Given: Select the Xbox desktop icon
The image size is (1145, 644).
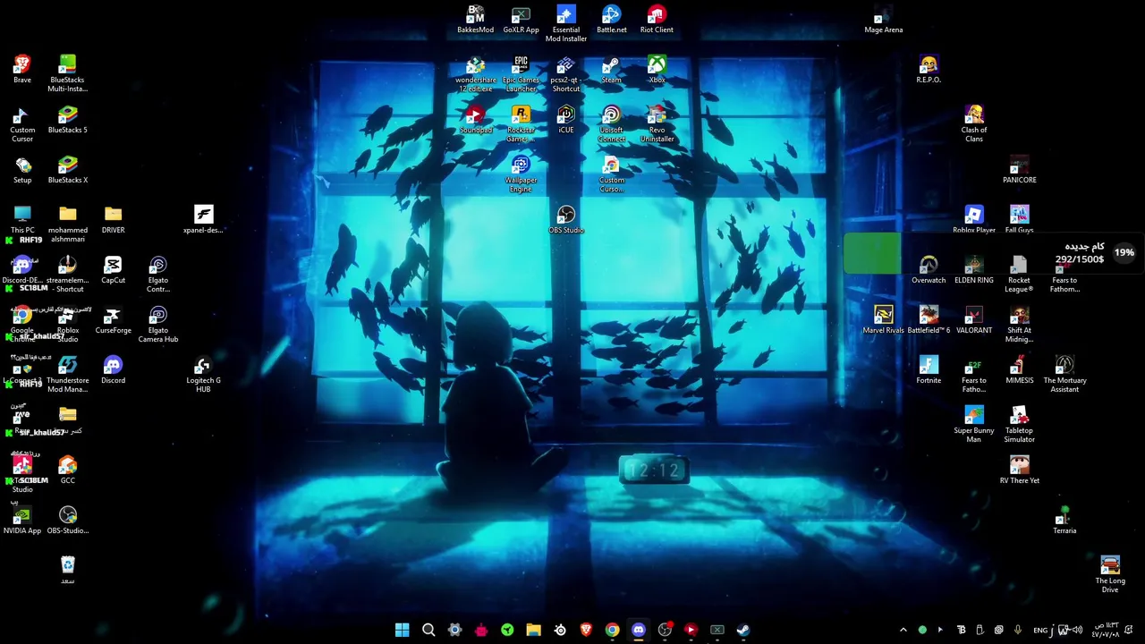Looking at the screenshot, I should click(657, 70).
